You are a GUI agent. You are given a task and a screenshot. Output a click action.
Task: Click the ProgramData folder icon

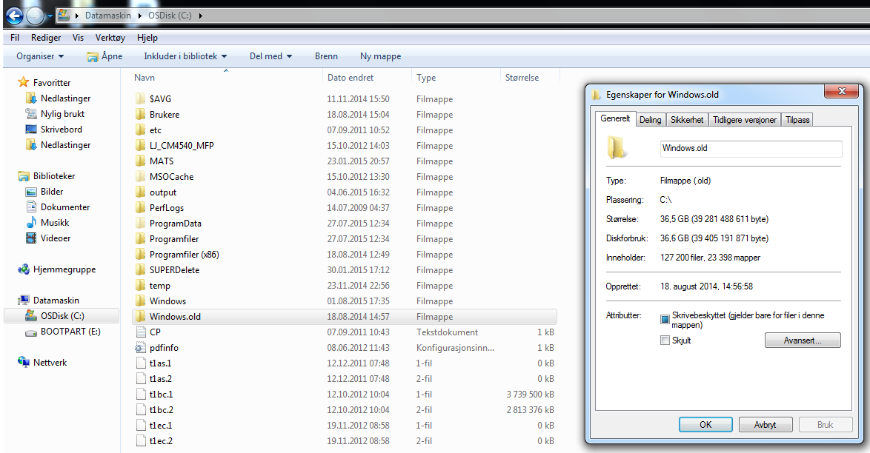(140, 223)
